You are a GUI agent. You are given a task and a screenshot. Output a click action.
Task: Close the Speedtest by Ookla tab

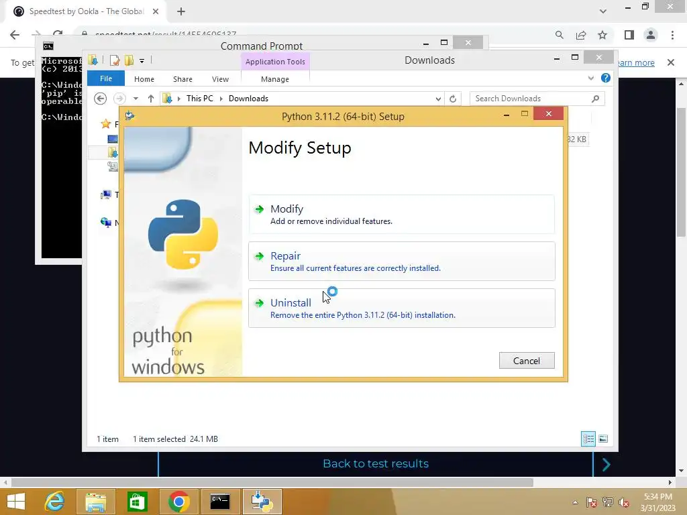(156, 11)
